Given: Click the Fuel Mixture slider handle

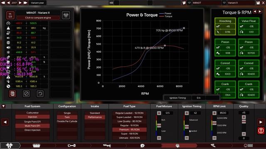Looking at the screenshot, I should tap(159, 125).
